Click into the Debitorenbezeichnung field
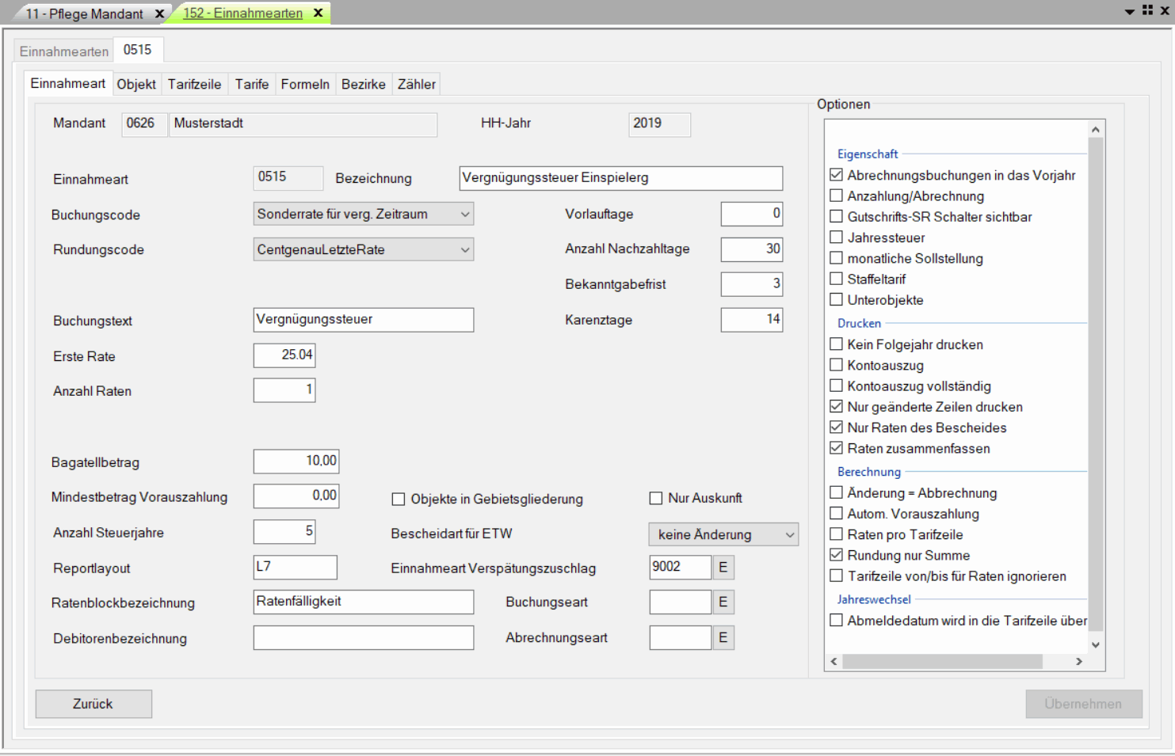Image resolution: width=1175 pixels, height=756 pixels. point(363,638)
